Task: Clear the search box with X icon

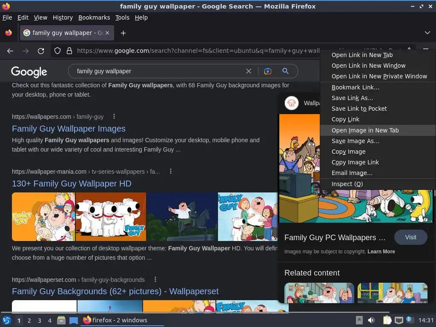Action: [x=249, y=71]
